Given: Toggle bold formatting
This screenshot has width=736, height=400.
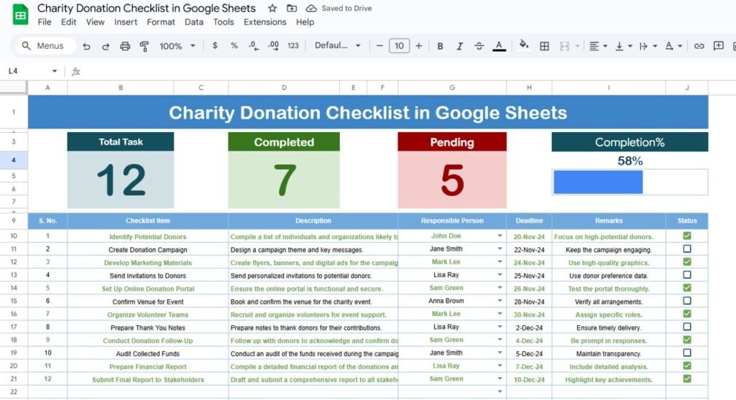Looking at the screenshot, I should (x=440, y=46).
